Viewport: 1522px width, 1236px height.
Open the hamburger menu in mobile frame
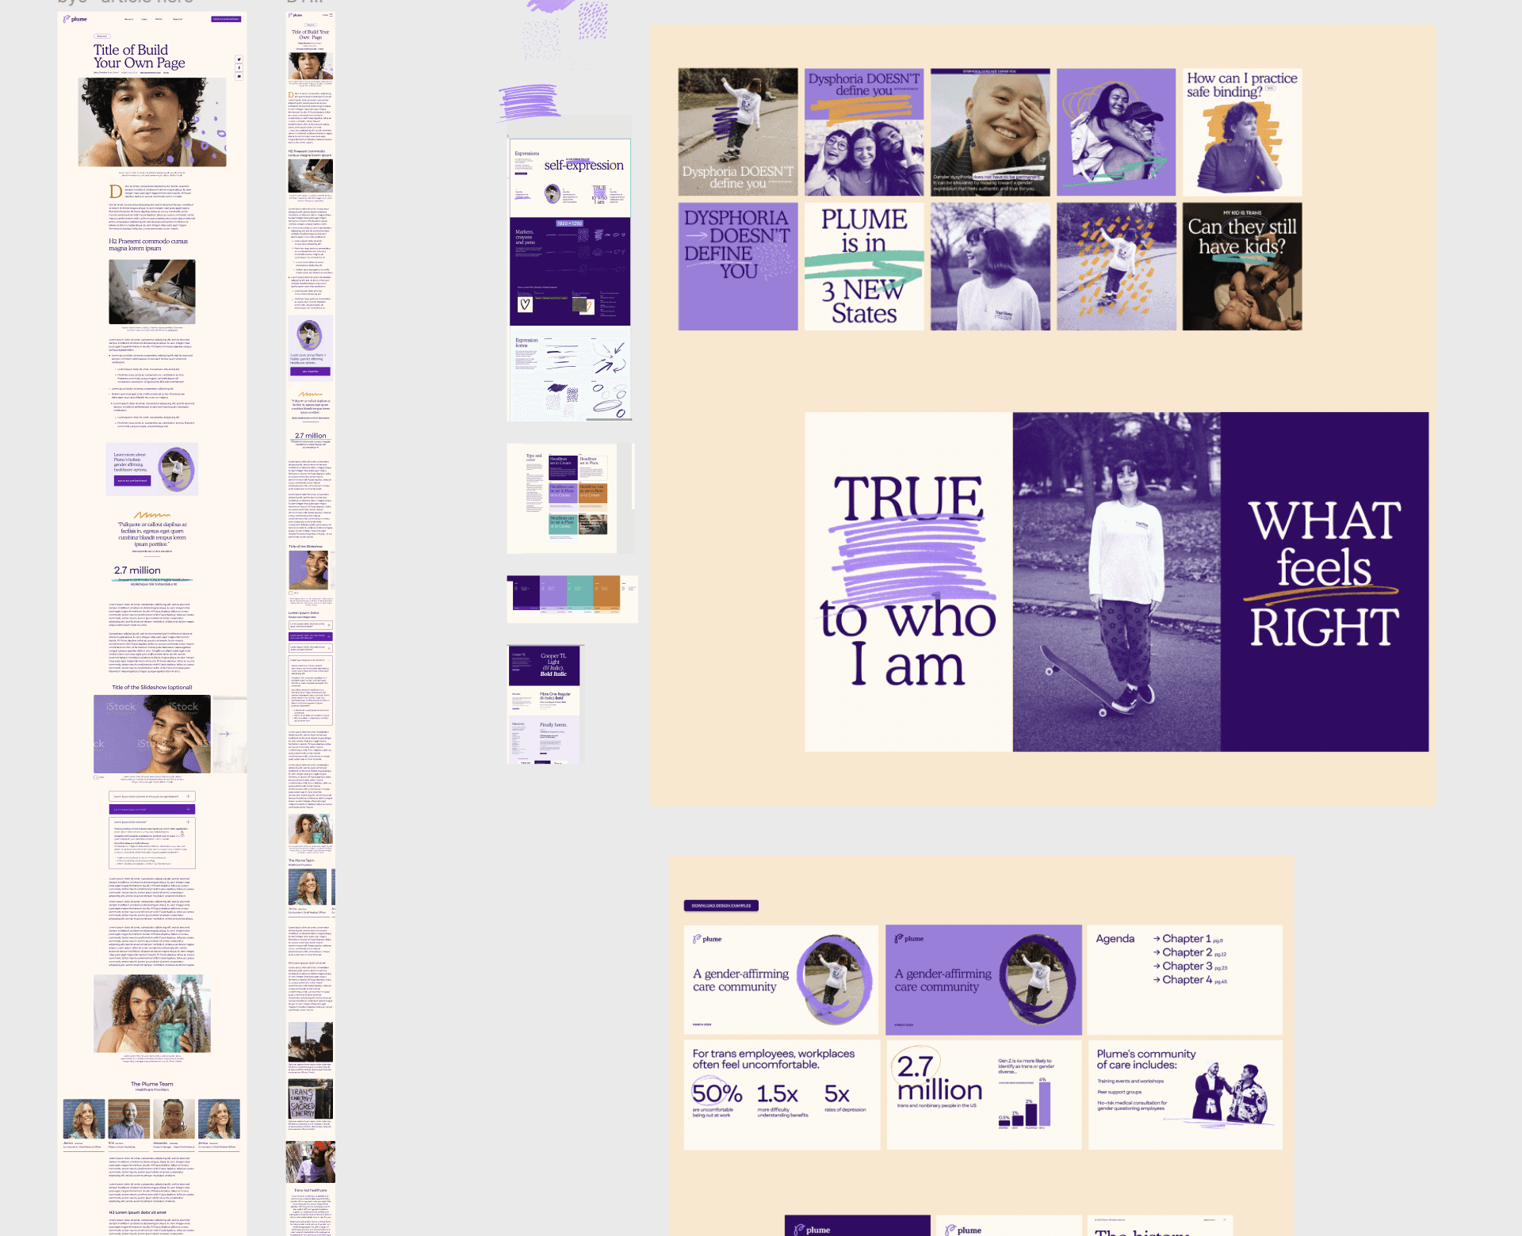(x=331, y=15)
